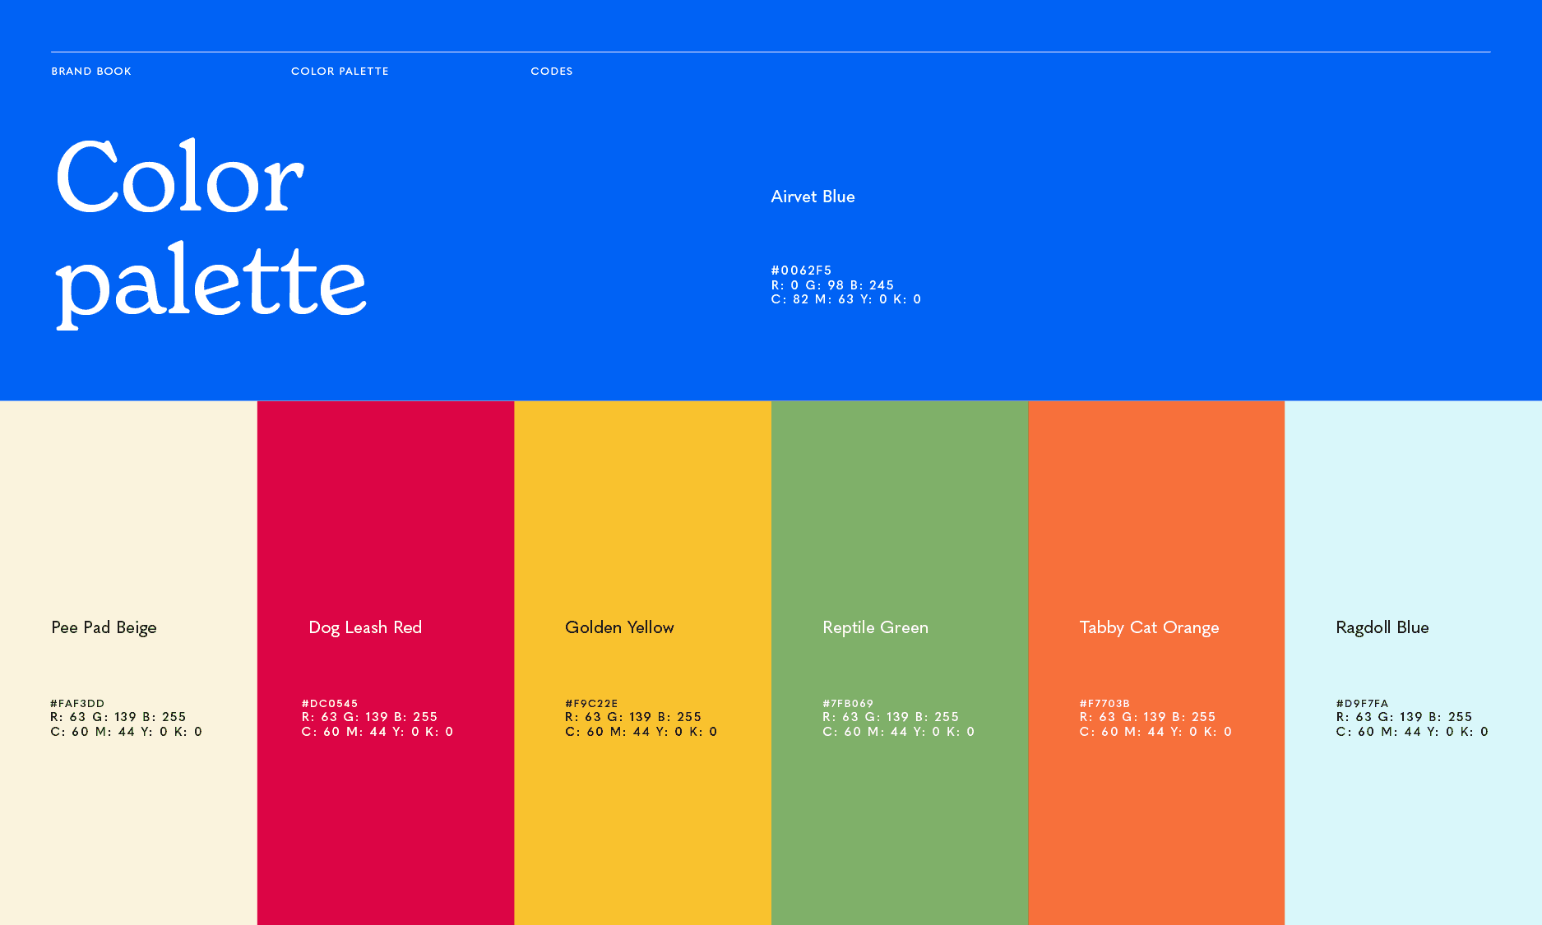Select the 'Airvet Blue' color name
Screen dimensions: 1542x925
pos(813,197)
